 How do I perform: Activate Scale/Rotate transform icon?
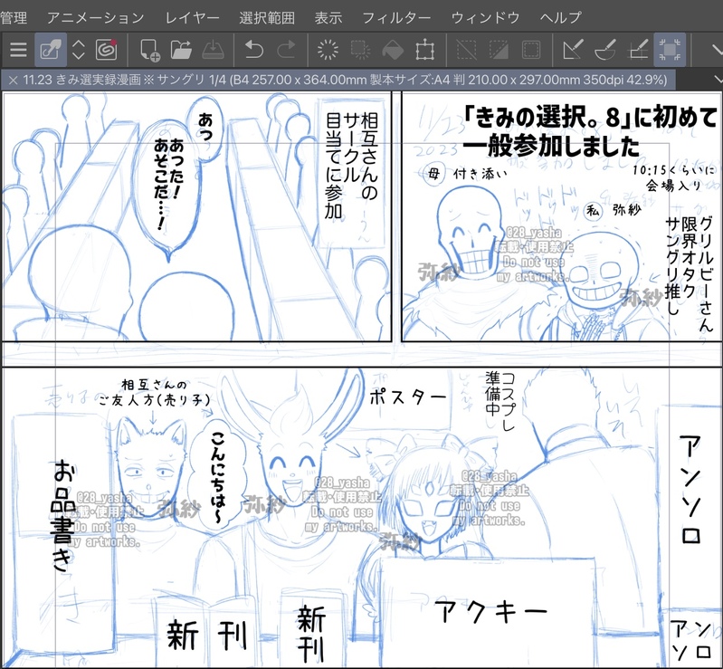point(424,50)
